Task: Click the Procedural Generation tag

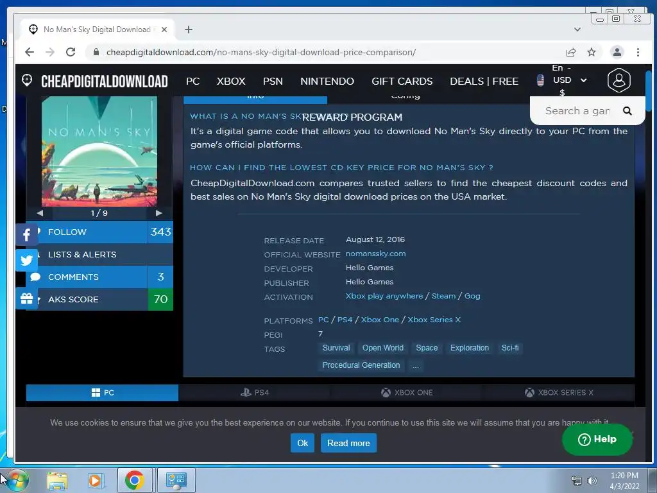Action: (361, 365)
